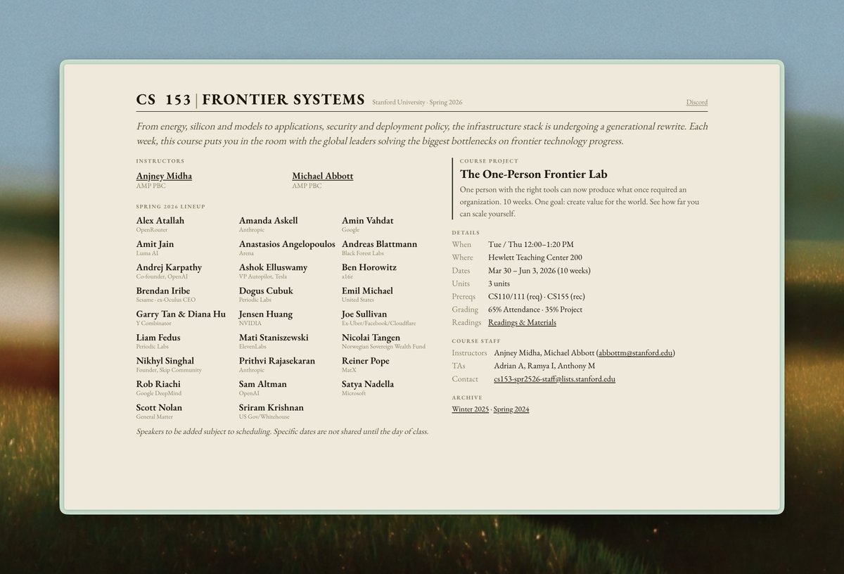Screen dimensions: 844x574
Task: Click the COURSE PROJECT section label
Action: 489,161
